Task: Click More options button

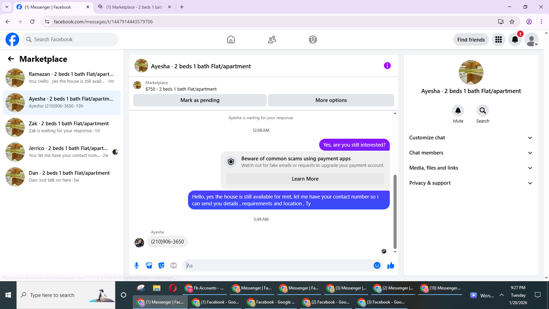Action: coord(331,100)
